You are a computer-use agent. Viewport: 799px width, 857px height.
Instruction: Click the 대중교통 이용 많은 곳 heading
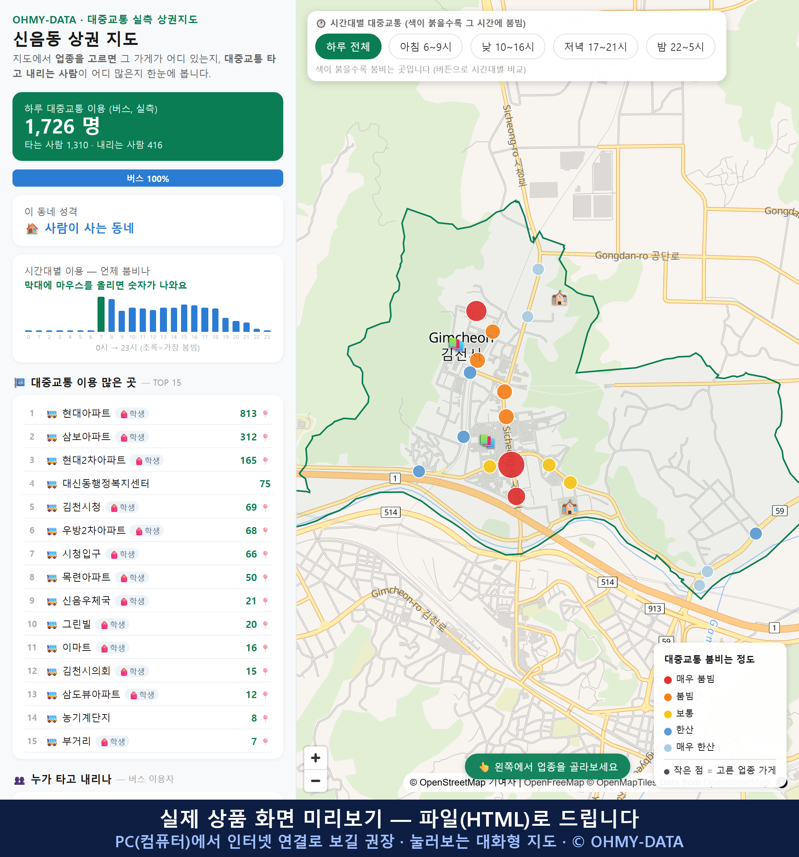click(83, 382)
